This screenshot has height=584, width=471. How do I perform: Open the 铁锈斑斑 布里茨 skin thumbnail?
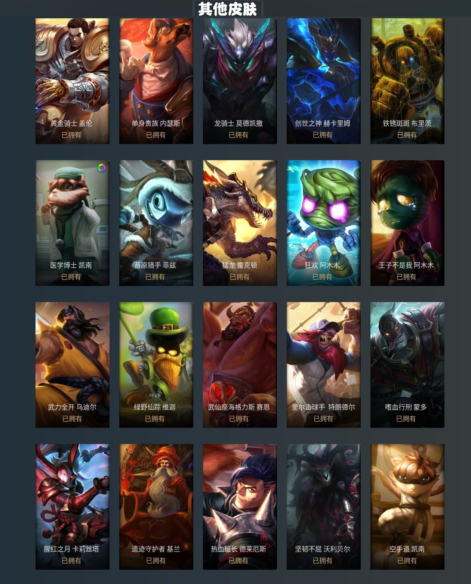click(407, 81)
